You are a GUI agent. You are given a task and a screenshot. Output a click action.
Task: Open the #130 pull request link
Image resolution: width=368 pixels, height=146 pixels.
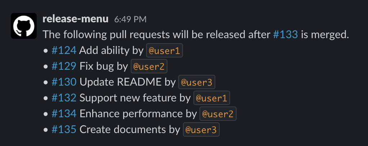click(x=64, y=82)
